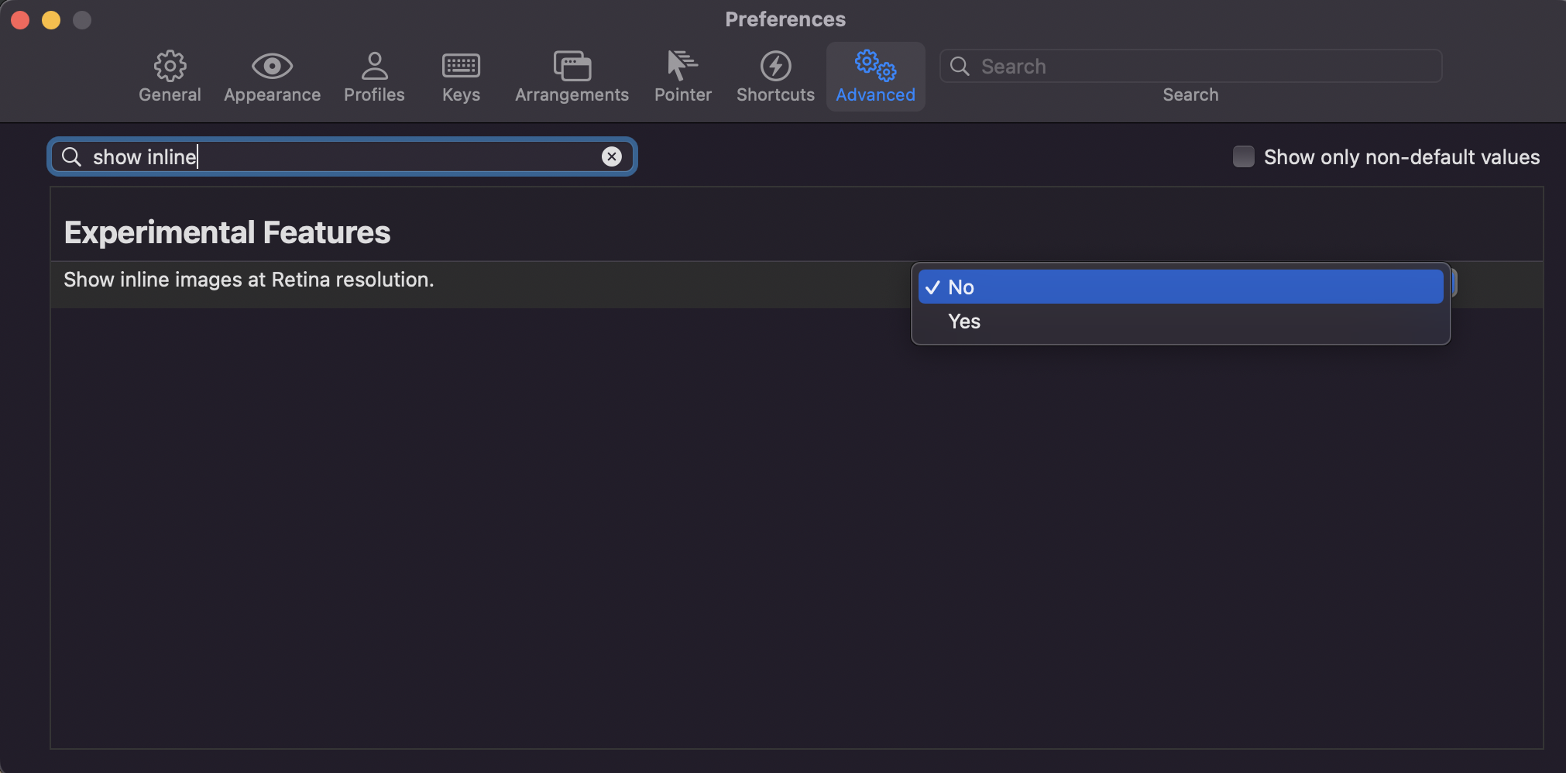
Task: Click the magnifier icon in filter field
Action: coord(72,156)
